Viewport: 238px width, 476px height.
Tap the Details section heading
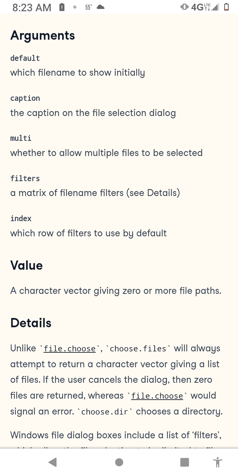[31, 323]
